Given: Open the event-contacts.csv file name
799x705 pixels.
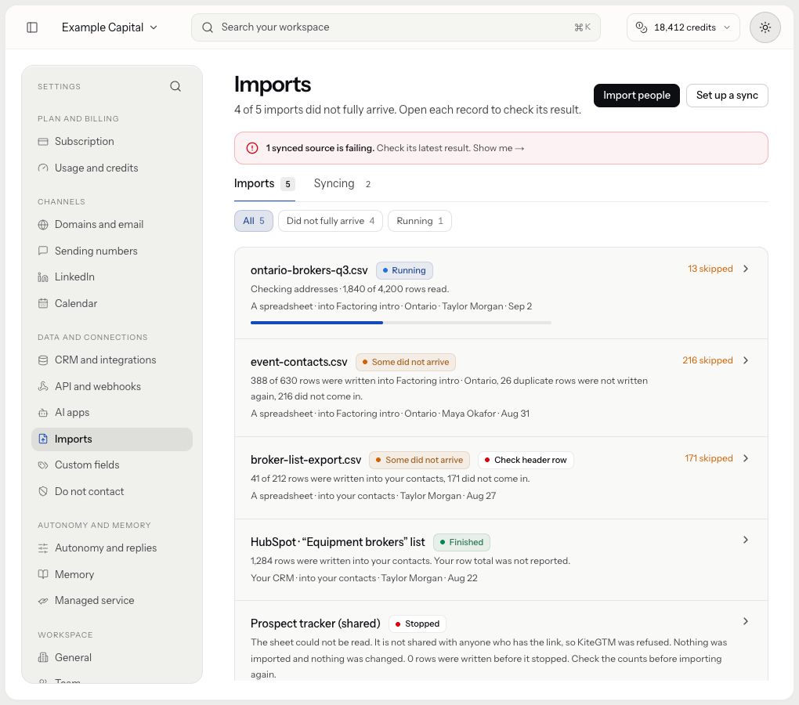Looking at the screenshot, I should (298, 362).
